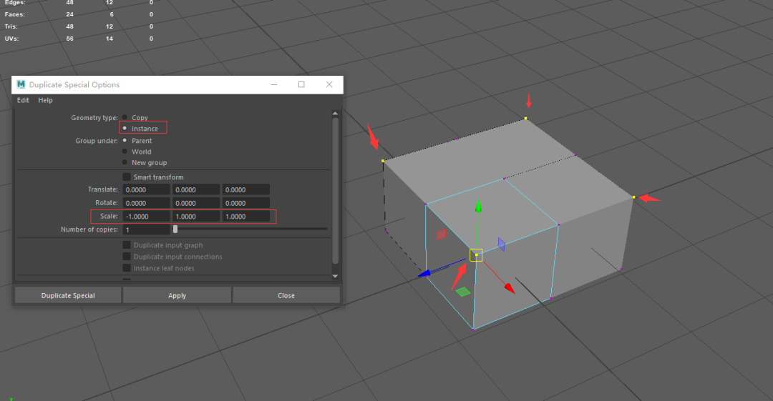Click the Number of copies input field
The image size is (773, 401).
click(147, 229)
